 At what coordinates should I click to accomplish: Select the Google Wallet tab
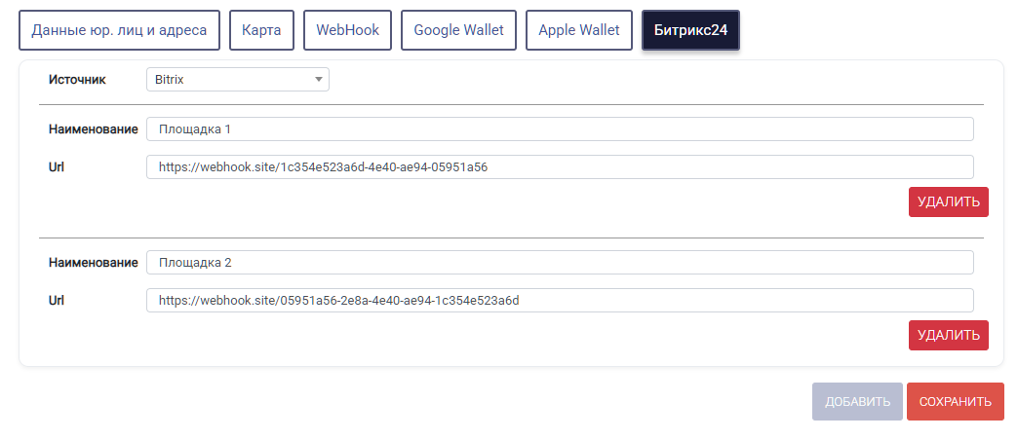458,30
